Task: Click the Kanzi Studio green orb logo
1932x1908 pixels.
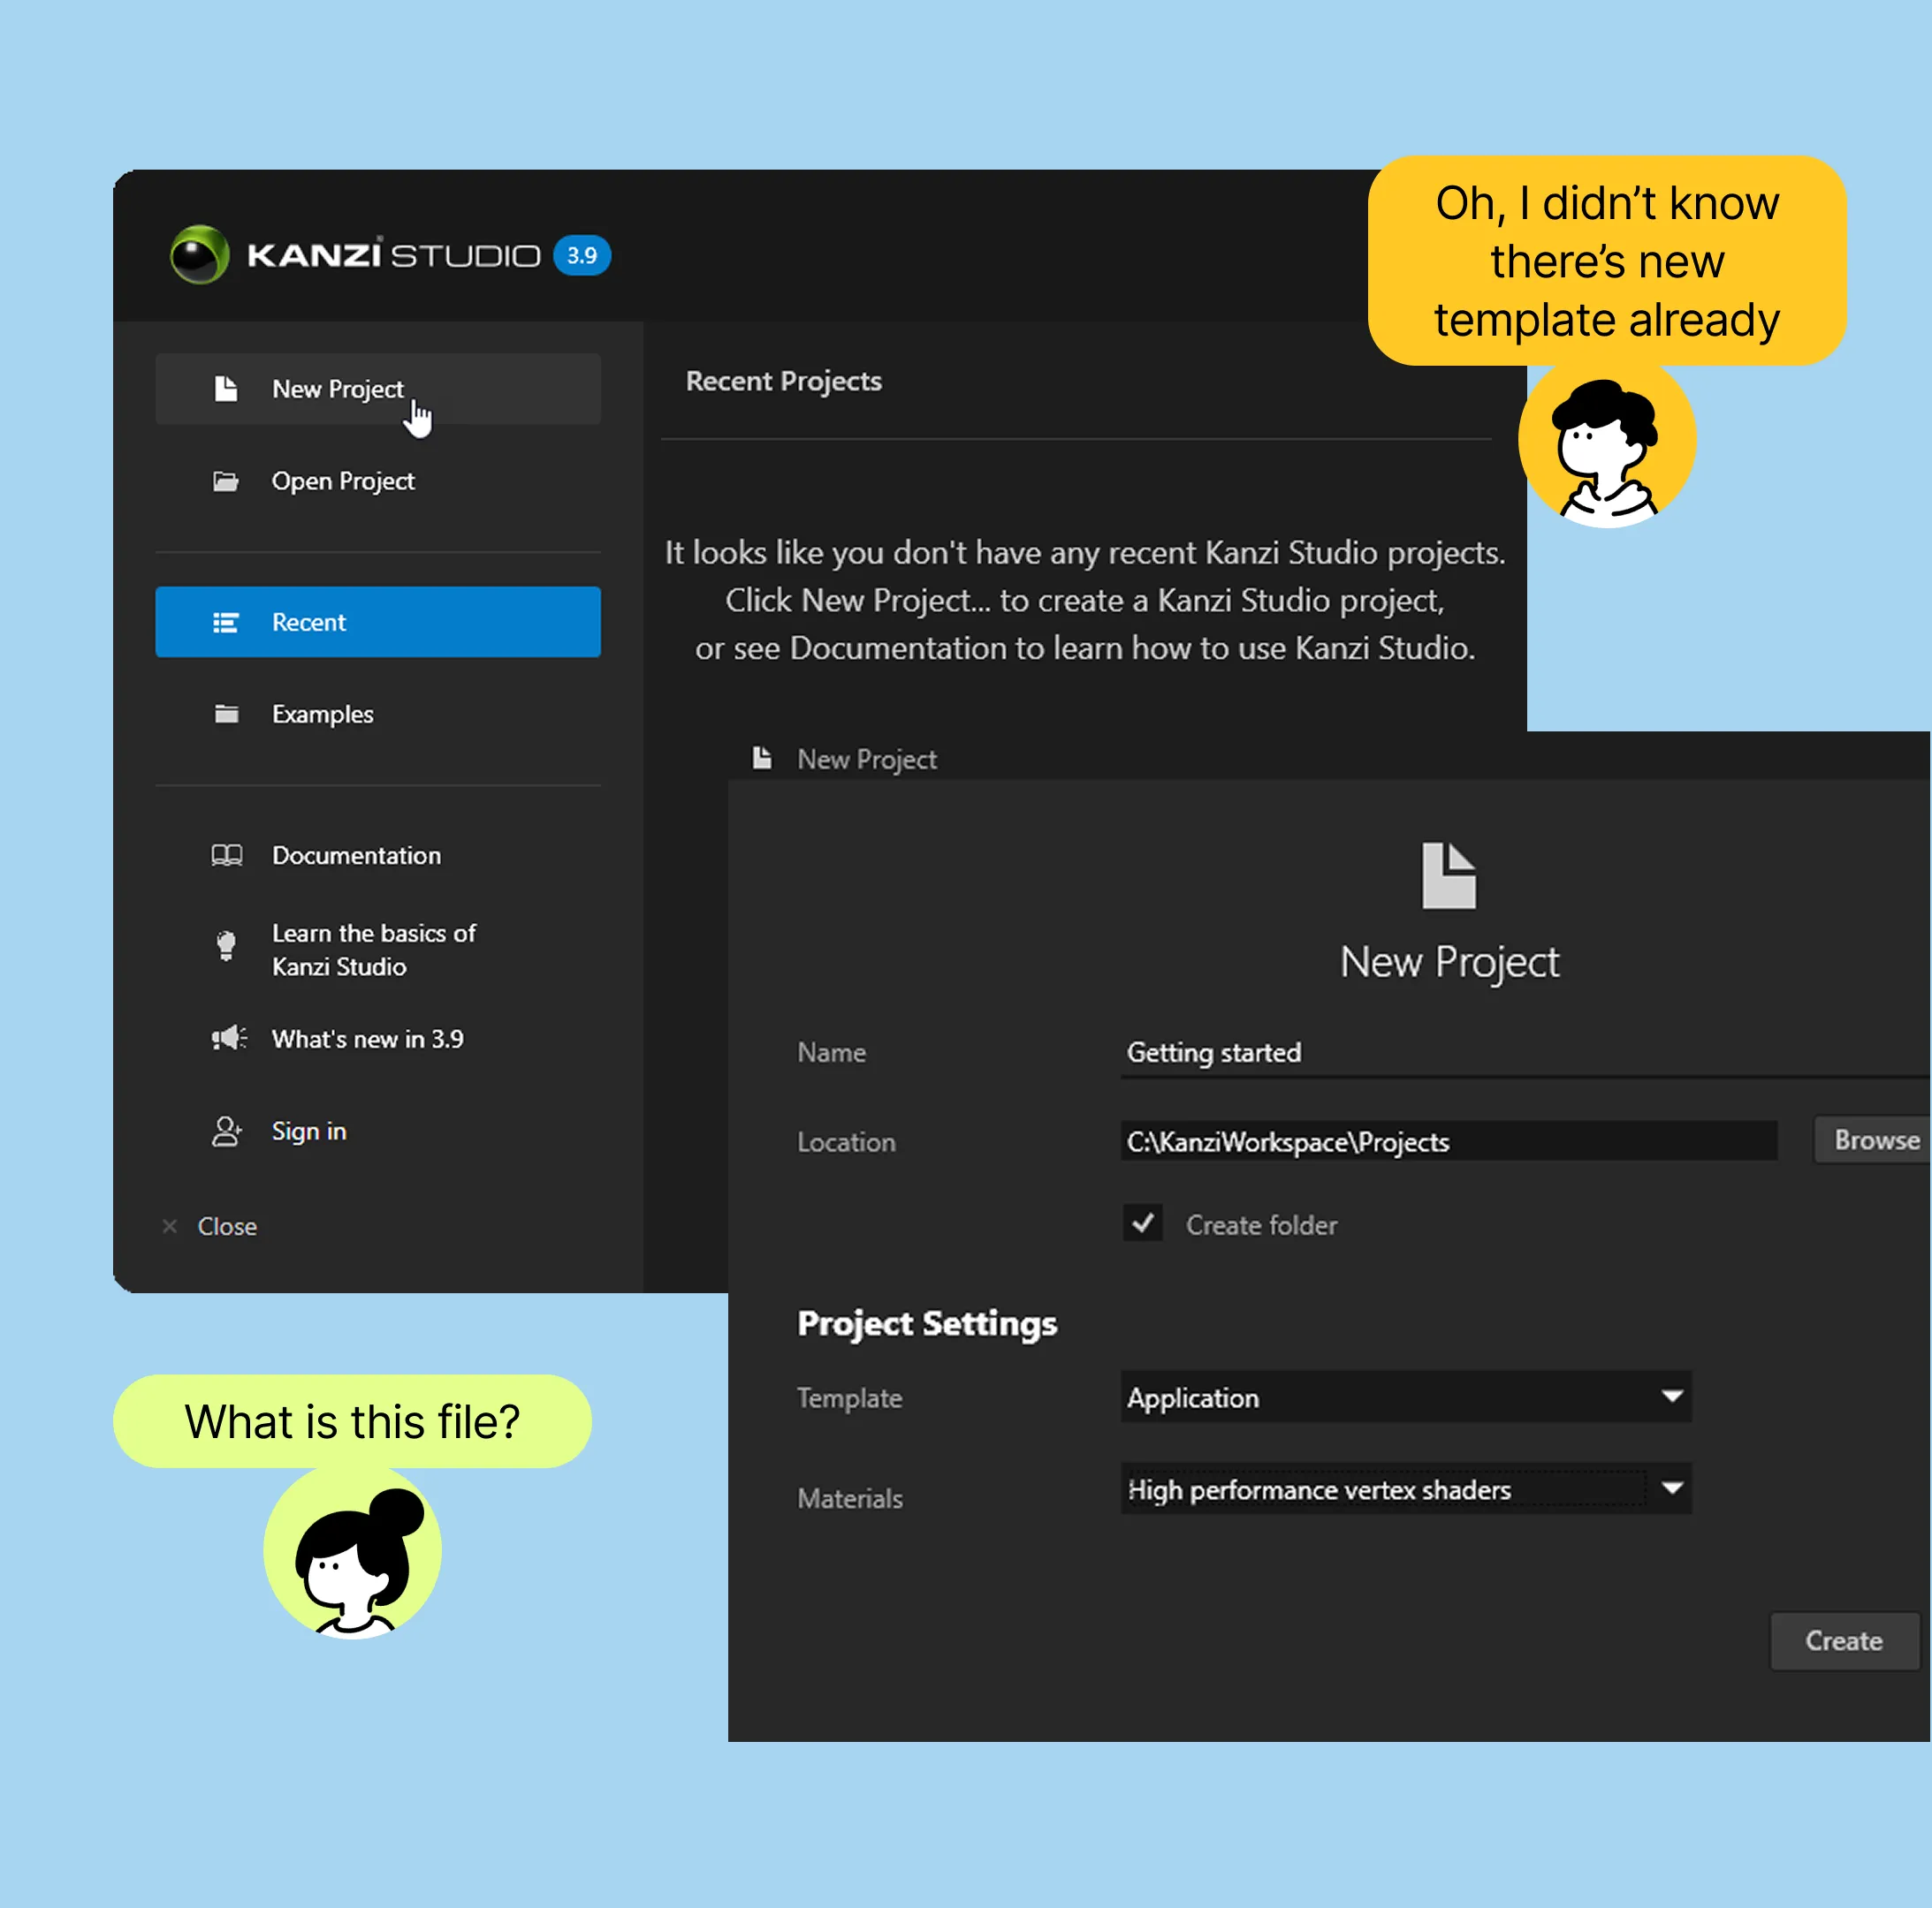Action: (200, 255)
